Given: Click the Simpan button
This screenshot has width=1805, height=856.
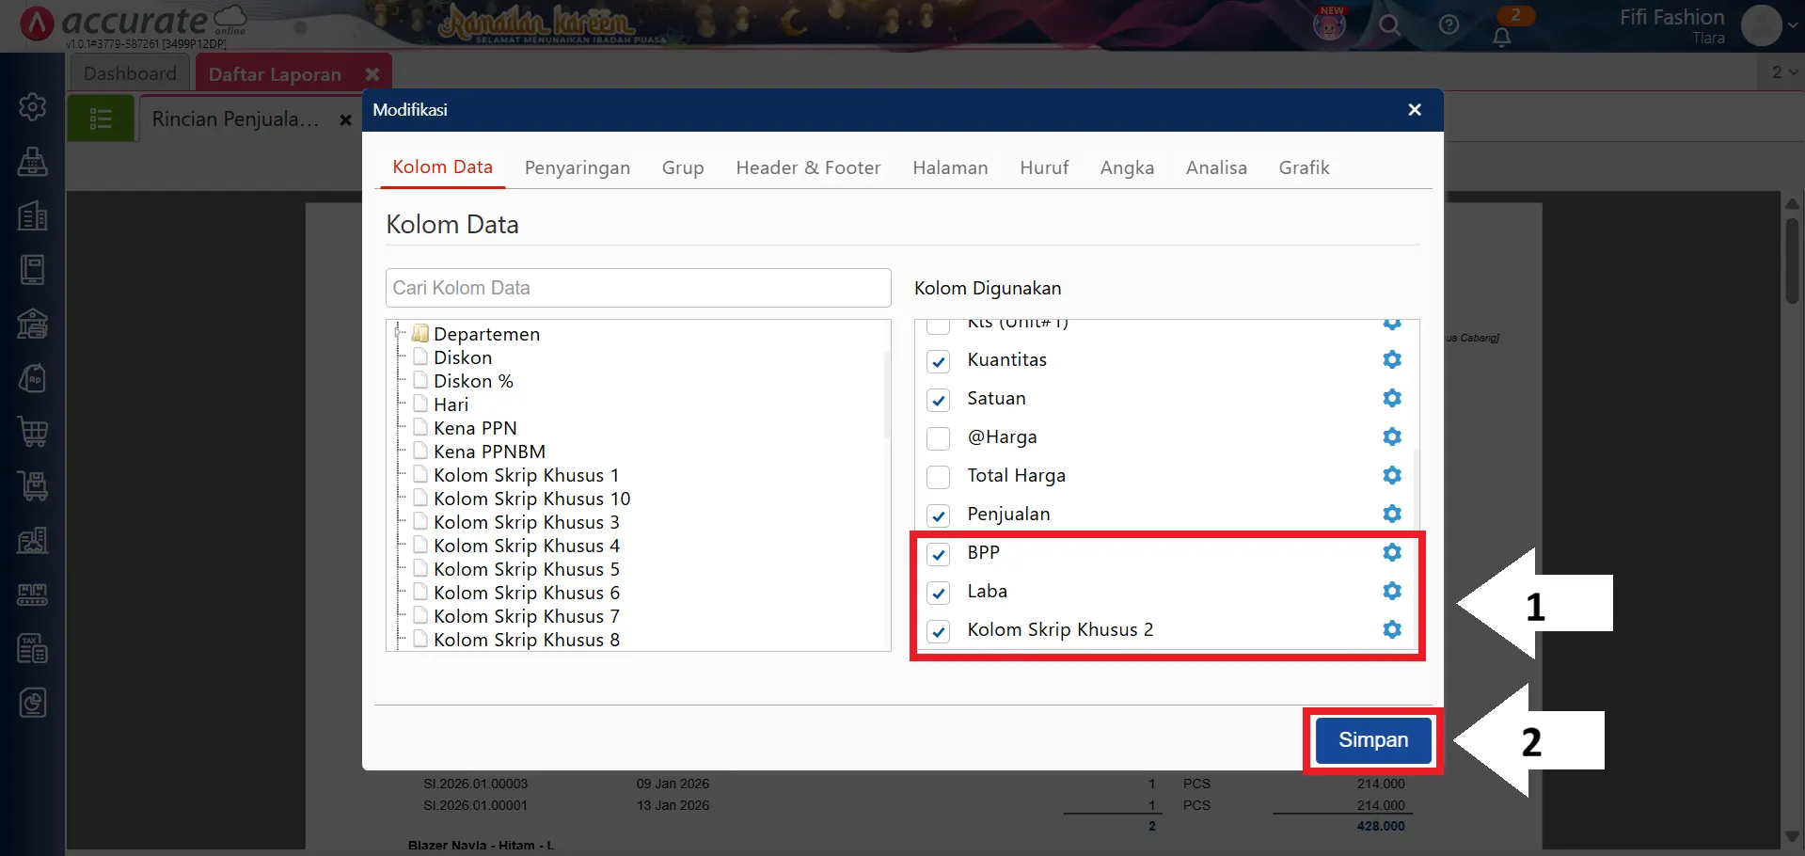Looking at the screenshot, I should [x=1372, y=740].
